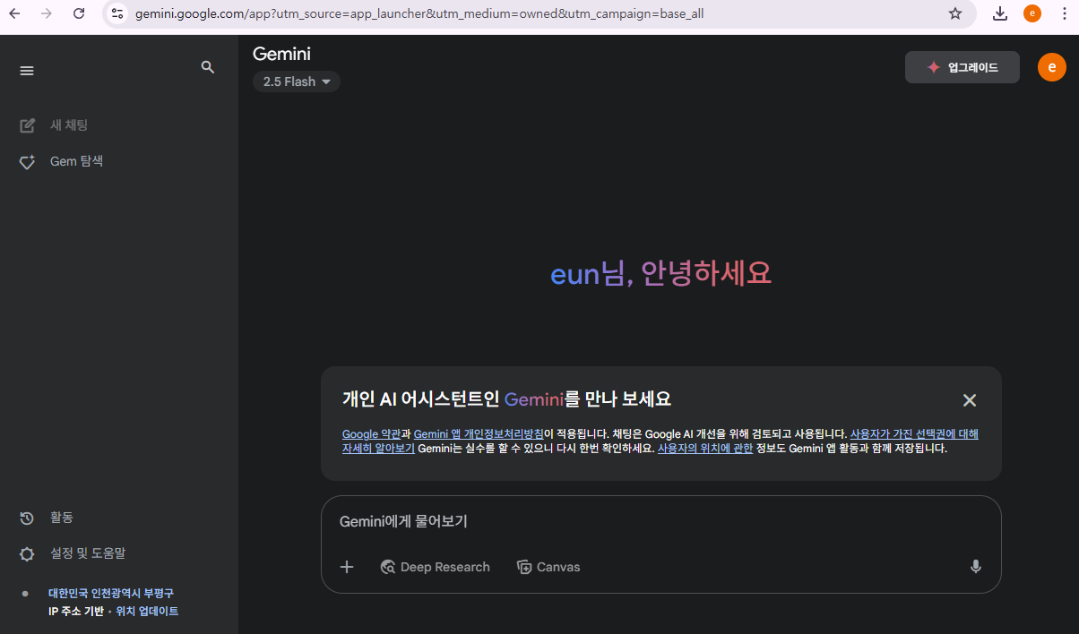Open 사용자가 가진 선택권에 대해 자세히 알아보기 link
Viewport: 1079px width, 634px height.
pyautogui.click(x=914, y=433)
